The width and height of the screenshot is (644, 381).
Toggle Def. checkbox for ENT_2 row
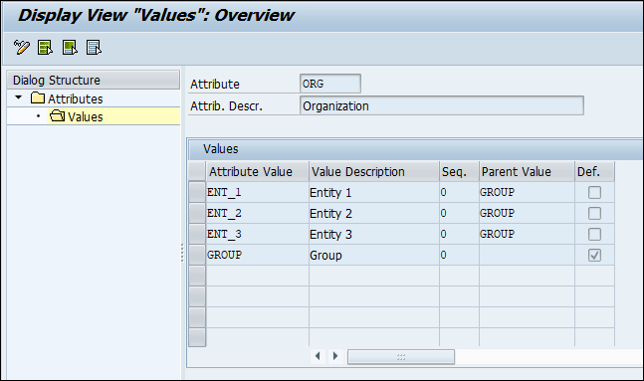pos(594,213)
